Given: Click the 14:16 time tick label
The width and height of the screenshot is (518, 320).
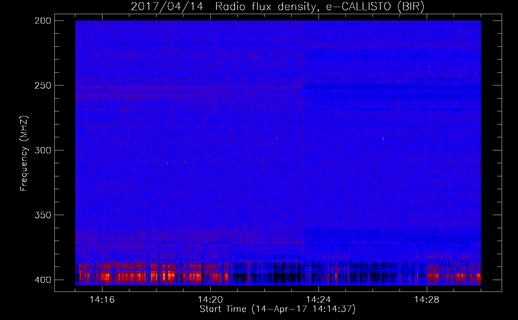Looking at the screenshot, I should 102,300.
